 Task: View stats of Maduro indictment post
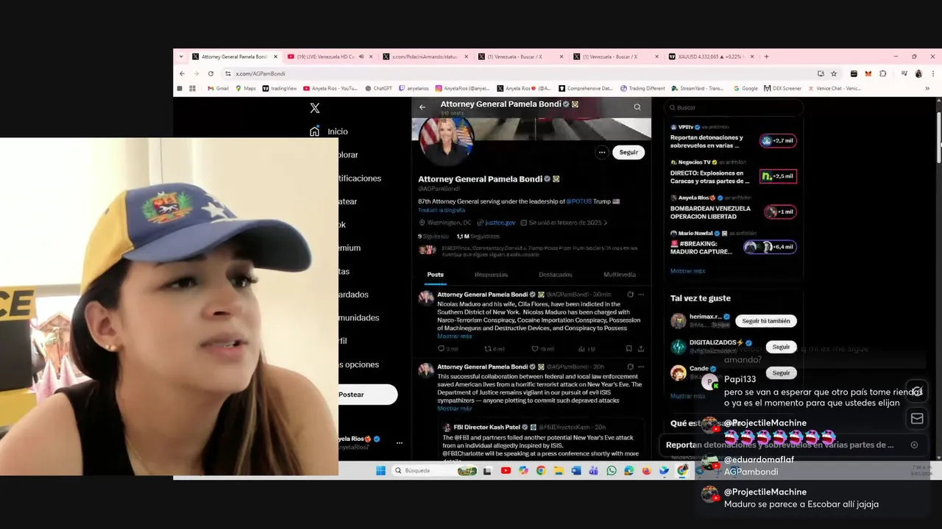[587, 349]
